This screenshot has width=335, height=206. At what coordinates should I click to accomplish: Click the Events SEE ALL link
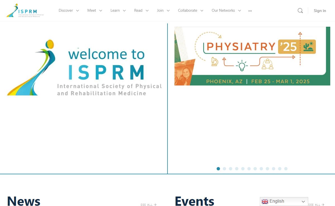(x=316, y=205)
